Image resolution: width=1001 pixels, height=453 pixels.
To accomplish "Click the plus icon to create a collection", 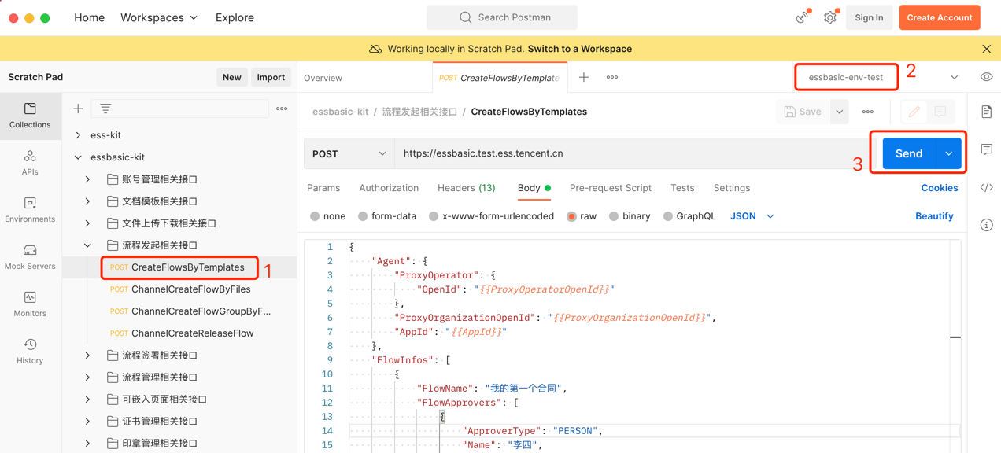I will (x=78, y=109).
